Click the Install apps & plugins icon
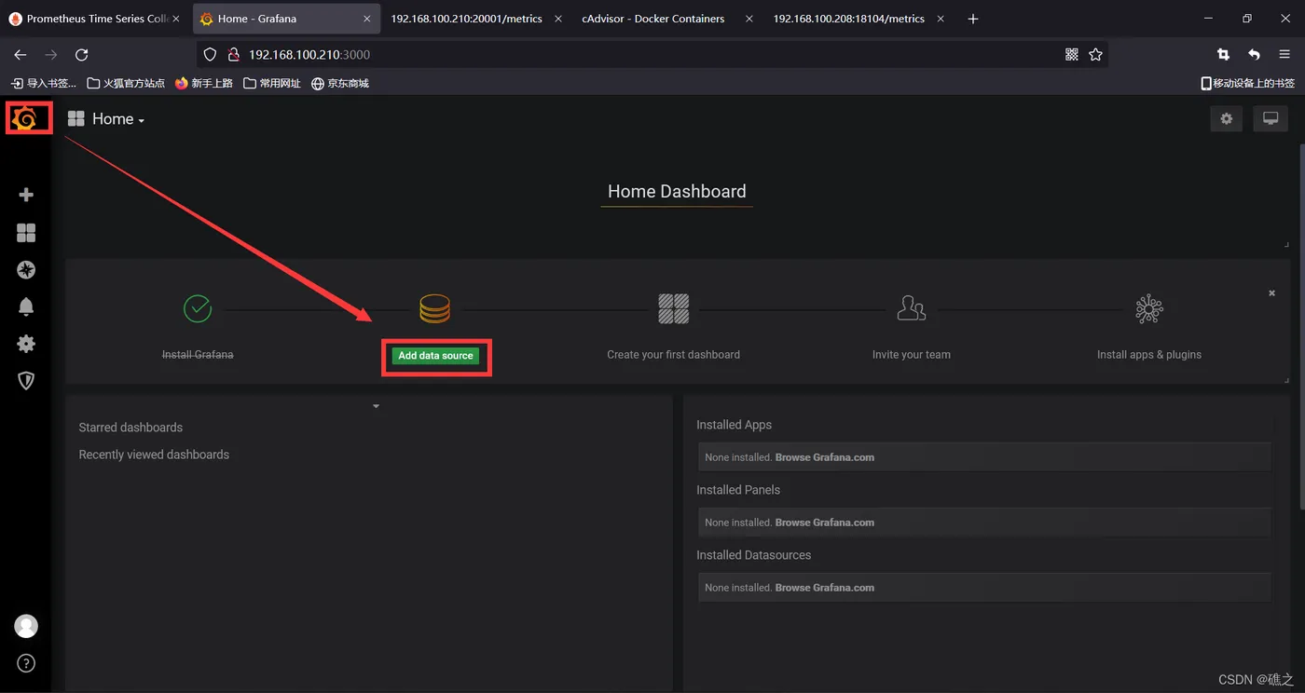The image size is (1305, 693). pos(1149,308)
